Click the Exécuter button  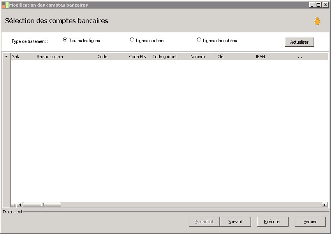(273, 222)
